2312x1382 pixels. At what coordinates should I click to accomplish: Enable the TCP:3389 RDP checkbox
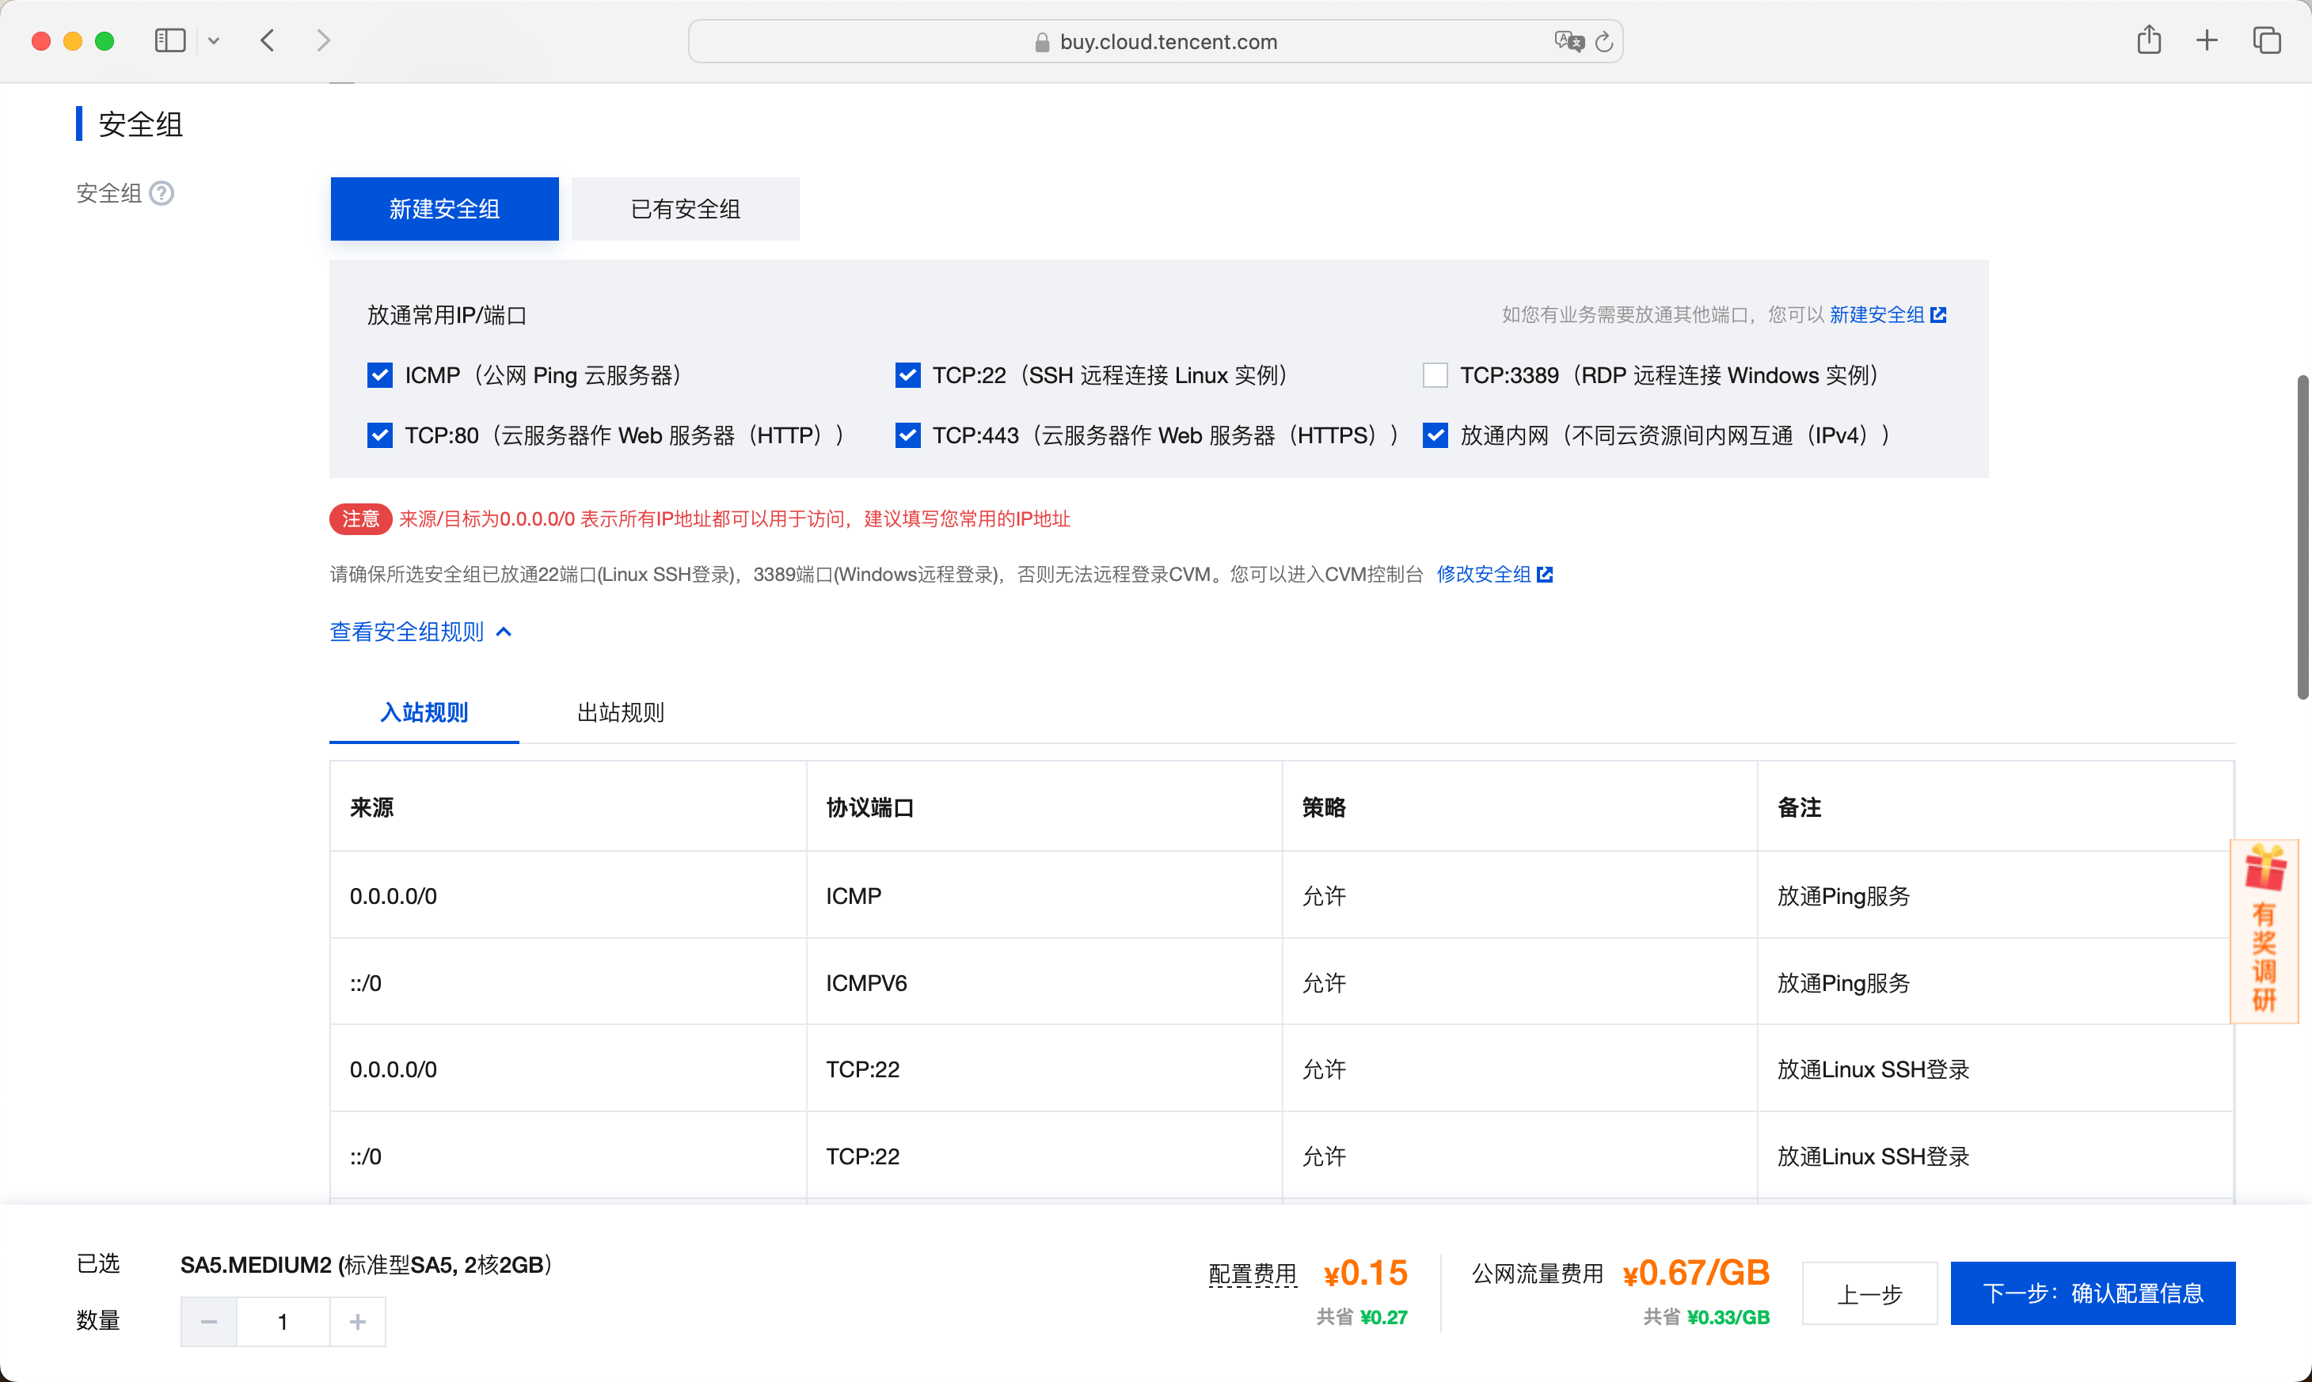[1435, 374]
